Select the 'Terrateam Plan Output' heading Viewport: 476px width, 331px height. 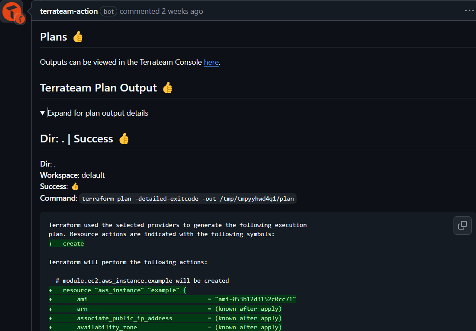click(x=99, y=88)
